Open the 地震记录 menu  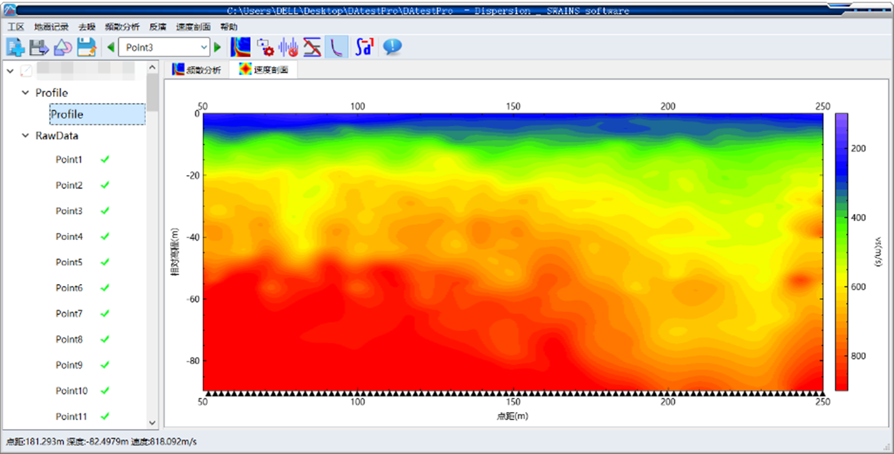51,27
